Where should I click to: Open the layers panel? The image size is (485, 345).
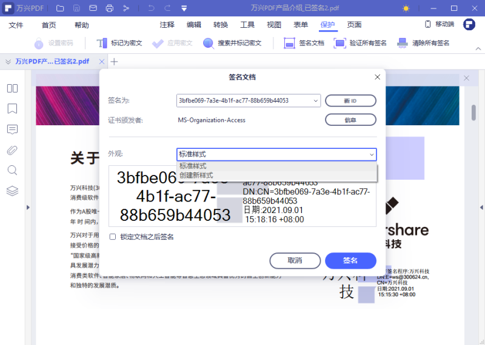click(x=12, y=191)
